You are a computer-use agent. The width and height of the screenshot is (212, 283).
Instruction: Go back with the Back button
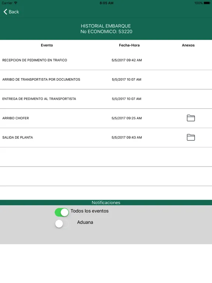(x=11, y=12)
